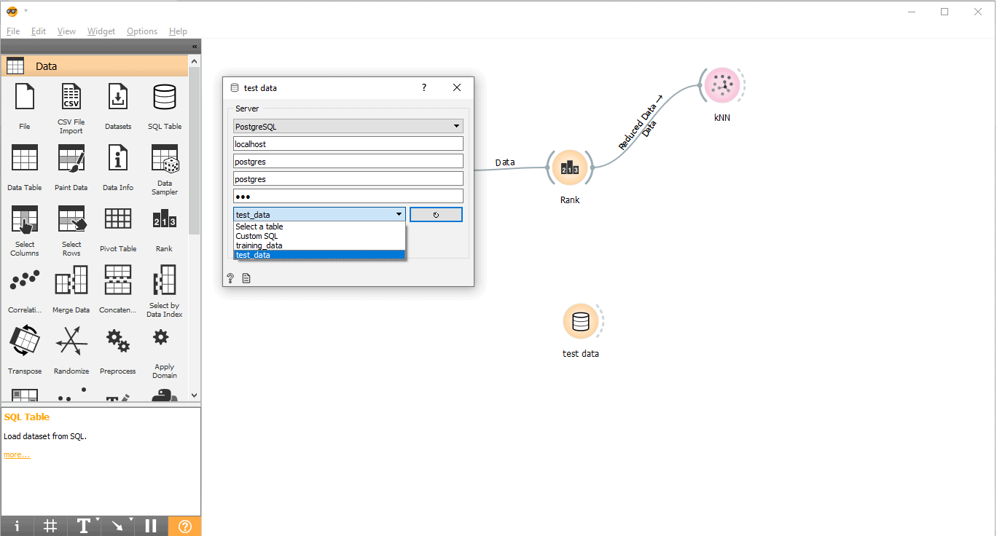Follow the 'more...' link in the description
Screen dimensions: 997x536
(x=17, y=455)
